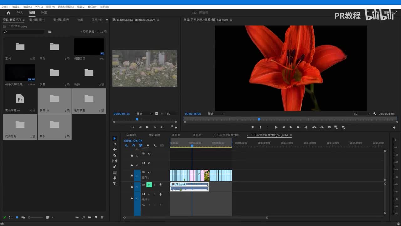The height and width of the screenshot is (226, 401).
Task: Expand the project panel tabs overflow chevron
Action: coord(107,20)
